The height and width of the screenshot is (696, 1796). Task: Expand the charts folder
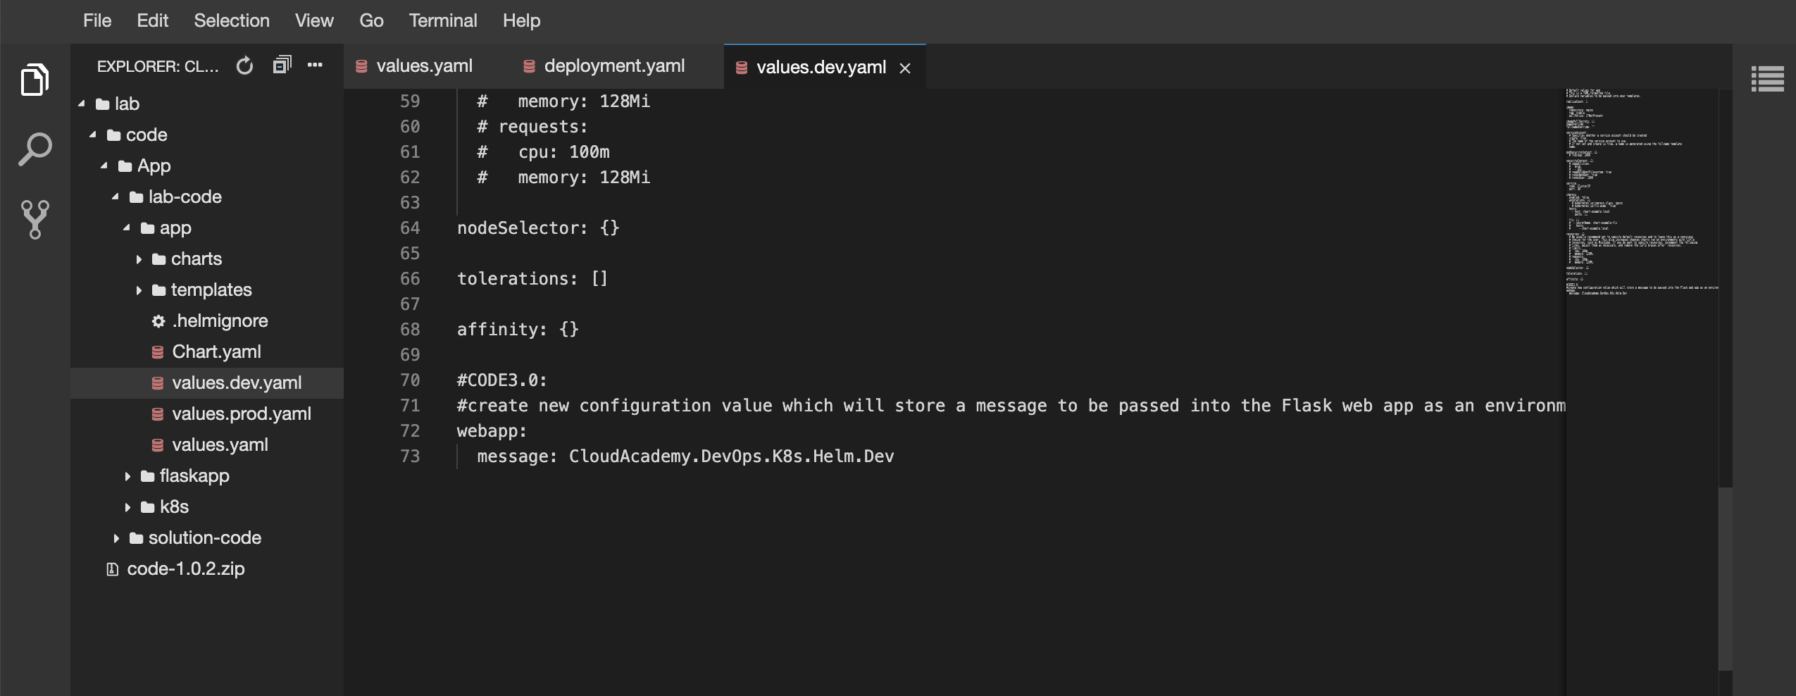[139, 259]
